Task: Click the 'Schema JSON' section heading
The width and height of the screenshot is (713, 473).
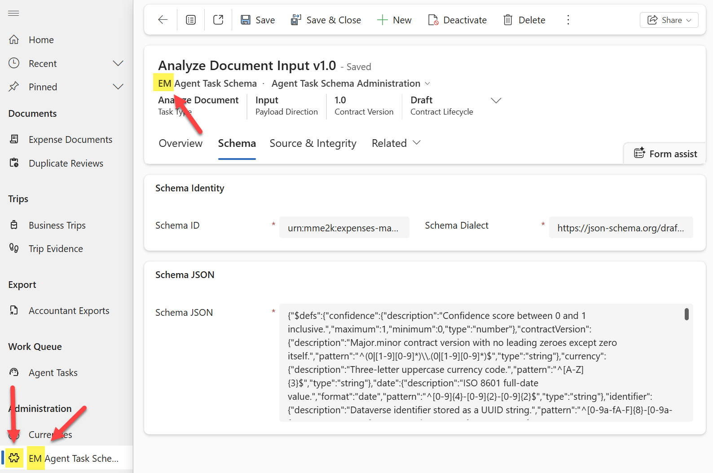Action: 185,275
